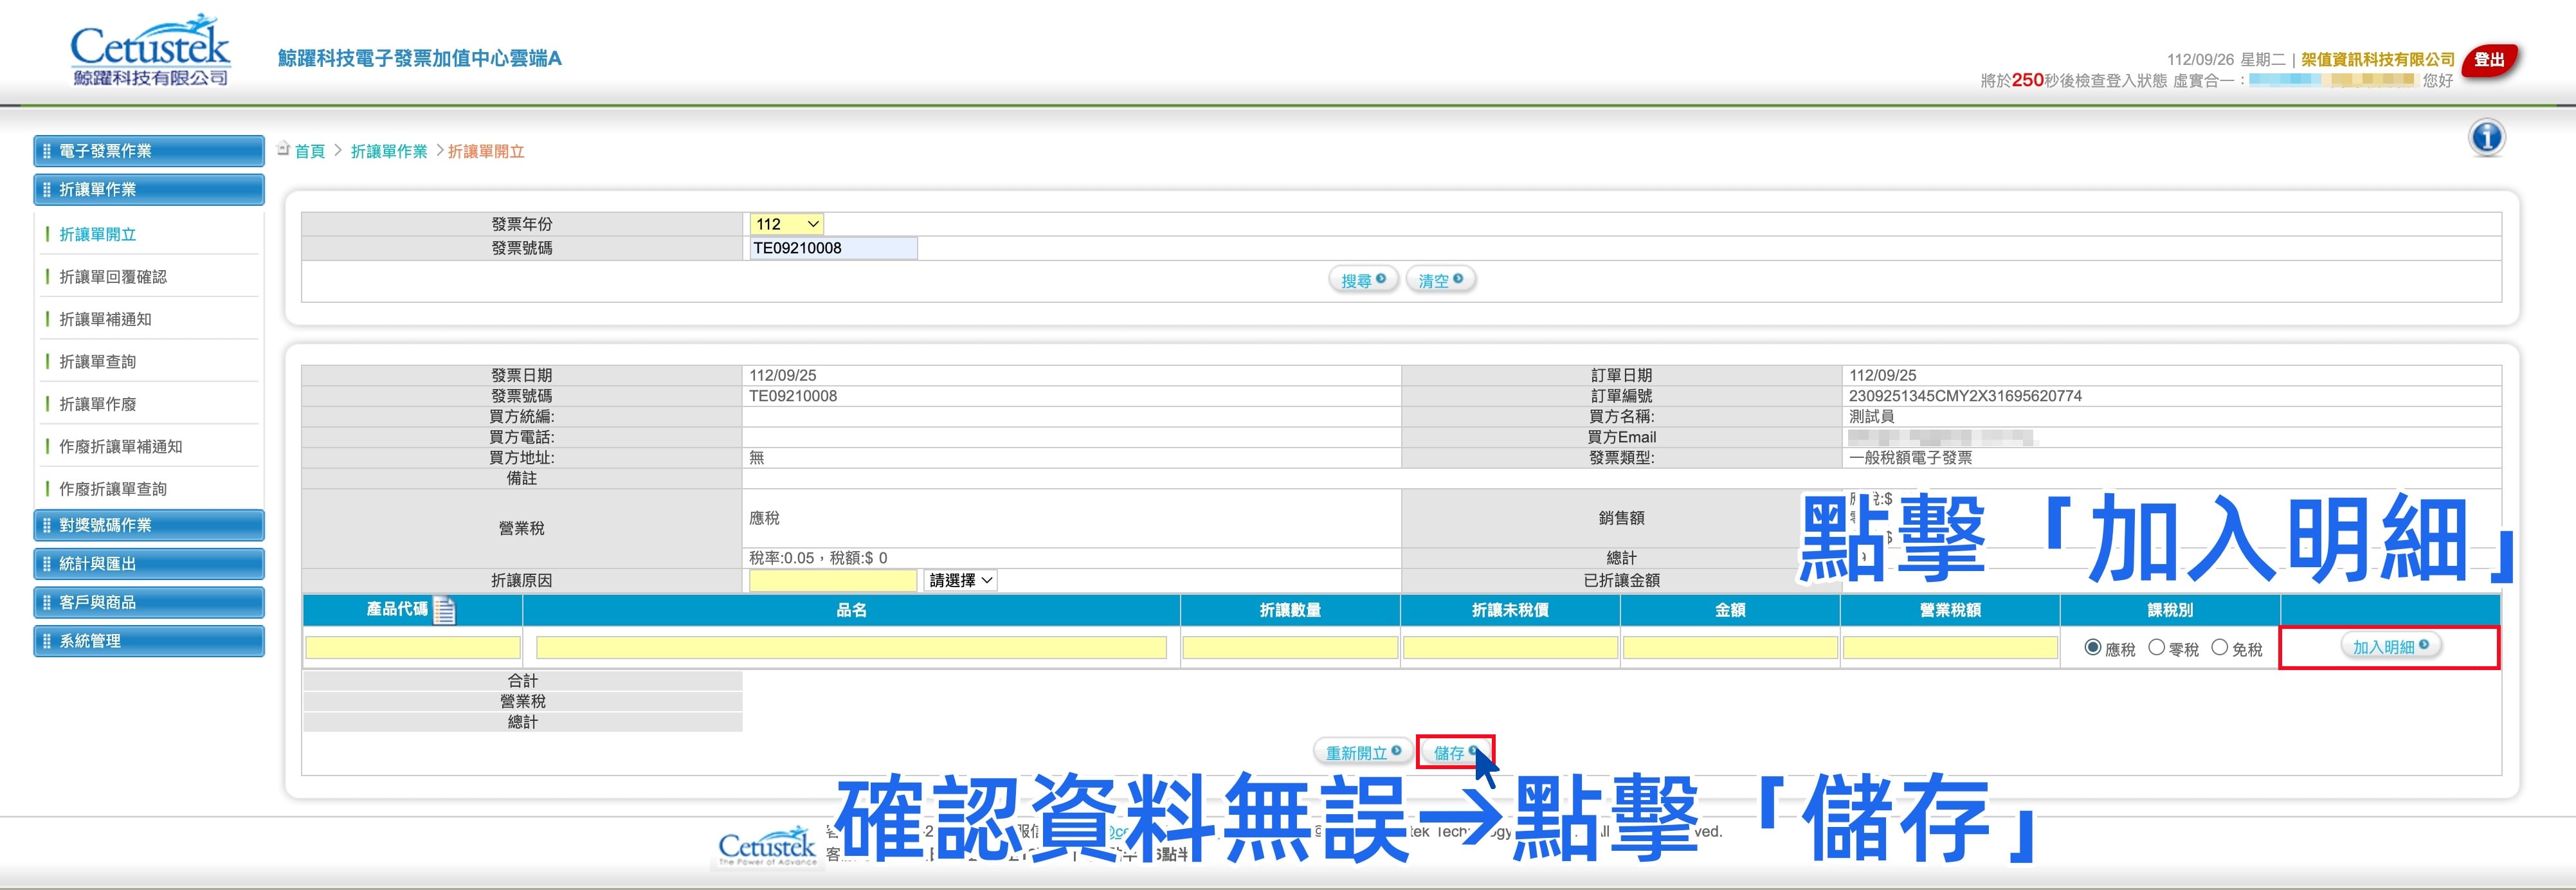The width and height of the screenshot is (2576, 890).
Task: Focus the 品名 input field
Action: [x=851, y=648]
